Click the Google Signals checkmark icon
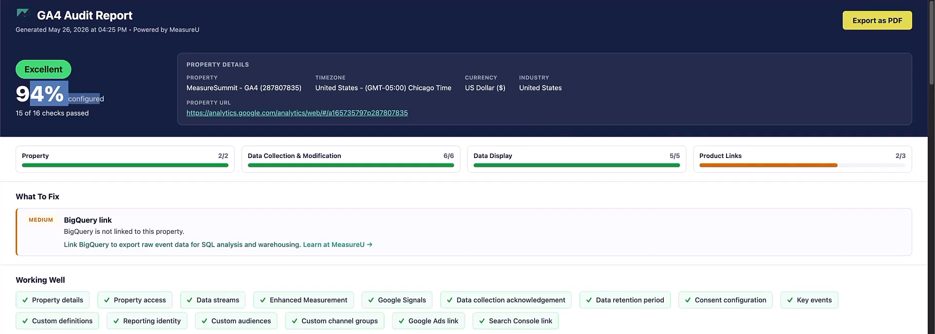The height and width of the screenshot is (334, 935). point(371,300)
